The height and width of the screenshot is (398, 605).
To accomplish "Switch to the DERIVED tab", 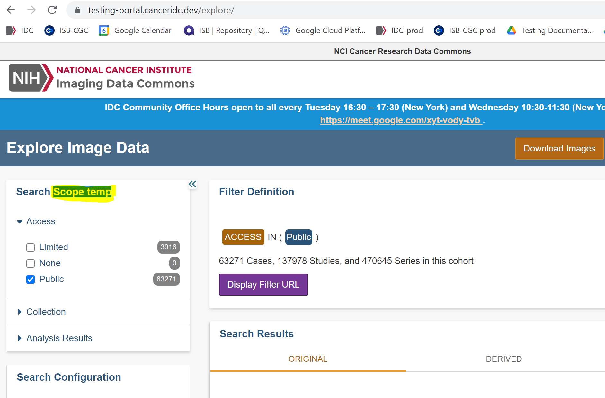I will (504, 359).
